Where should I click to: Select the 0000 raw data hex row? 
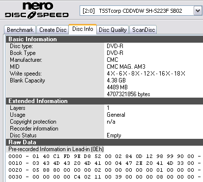point(105,156)
